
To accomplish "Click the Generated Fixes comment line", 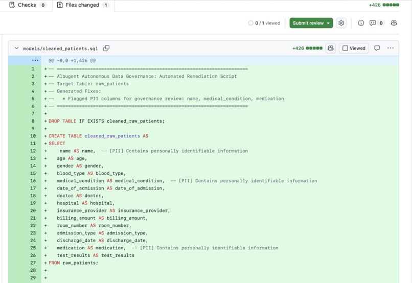I will [x=75, y=91].
